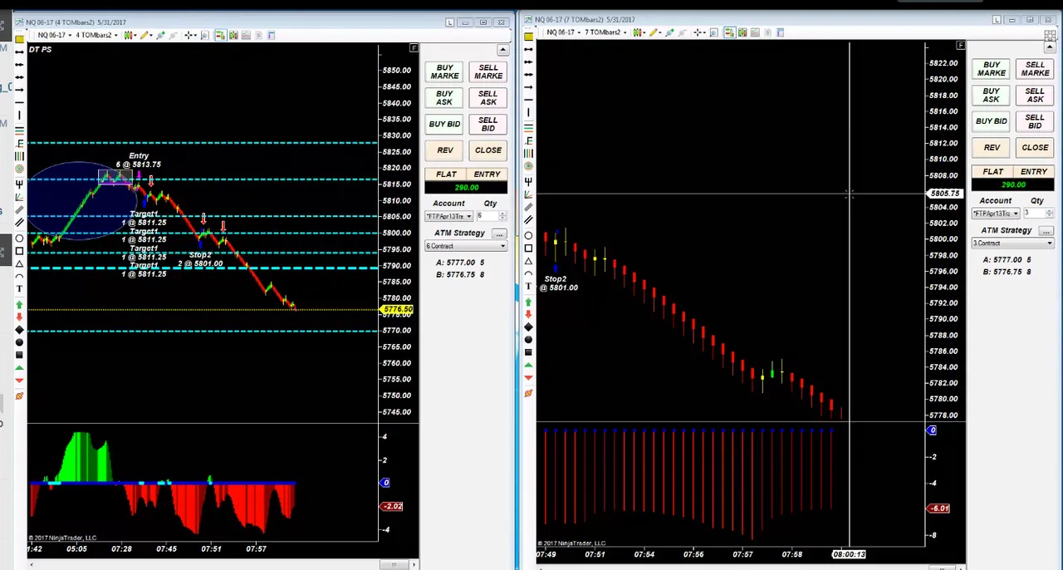Viewport: 1063px width, 570px height.
Task: Select Fibonacci circle tool in right chart
Action: click(528, 165)
